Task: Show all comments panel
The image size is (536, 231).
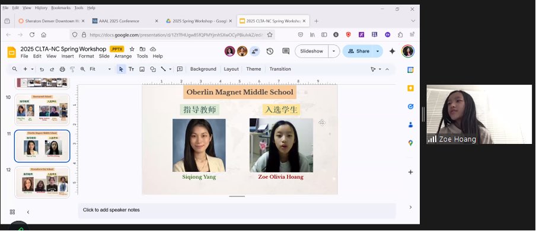Action: click(286, 52)
